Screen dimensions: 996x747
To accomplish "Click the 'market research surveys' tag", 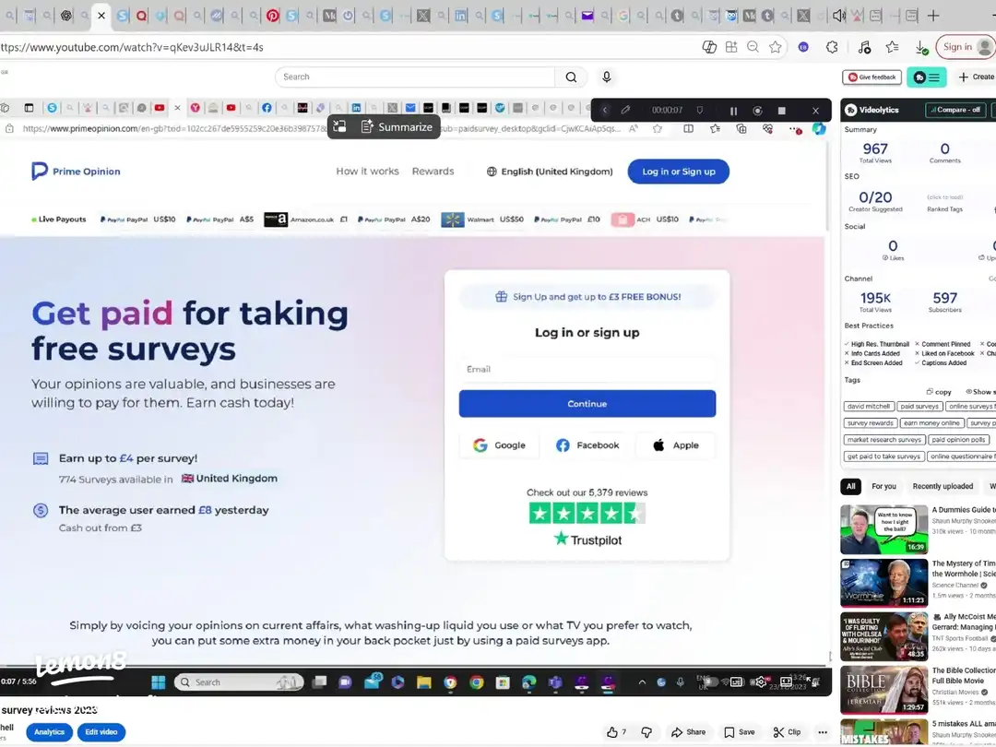I will (883, 440).
